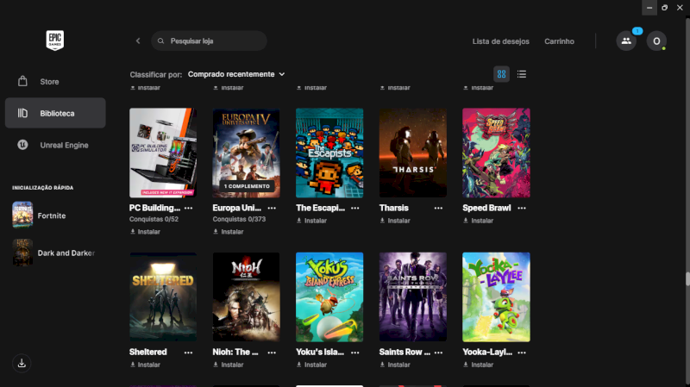
Task: Open options menu for The Escapists
Action: (355, 208)
